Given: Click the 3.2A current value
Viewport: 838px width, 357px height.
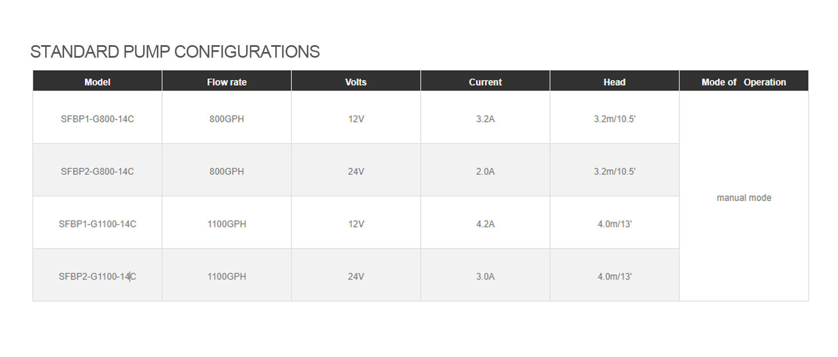Looking at the screenshot, I should click(x=485, y=119).
